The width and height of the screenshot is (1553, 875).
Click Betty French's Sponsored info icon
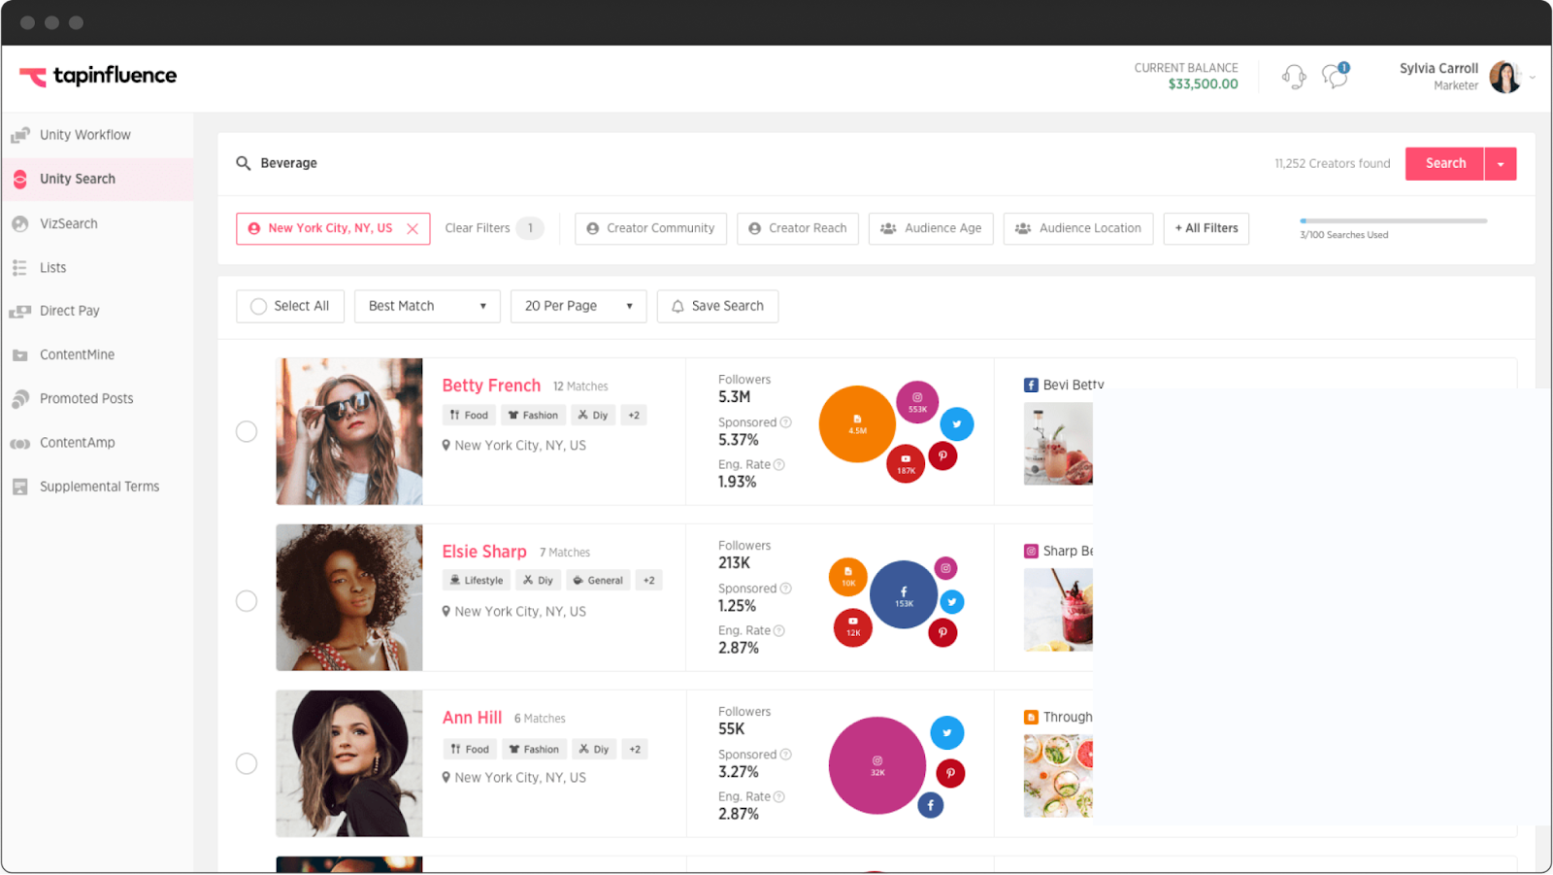coord(786,422)
